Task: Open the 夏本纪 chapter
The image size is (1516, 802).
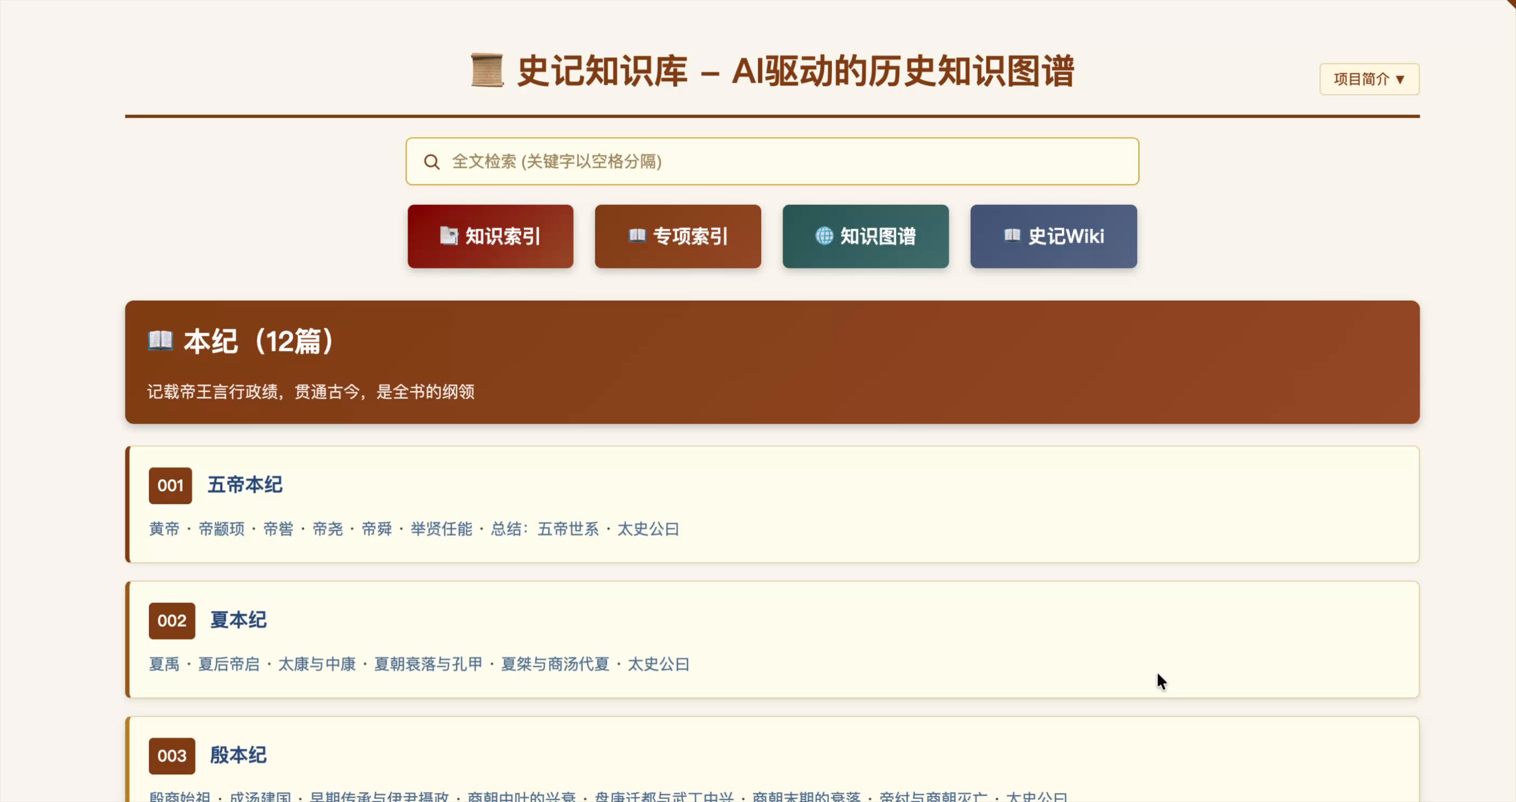Action: 238,620
